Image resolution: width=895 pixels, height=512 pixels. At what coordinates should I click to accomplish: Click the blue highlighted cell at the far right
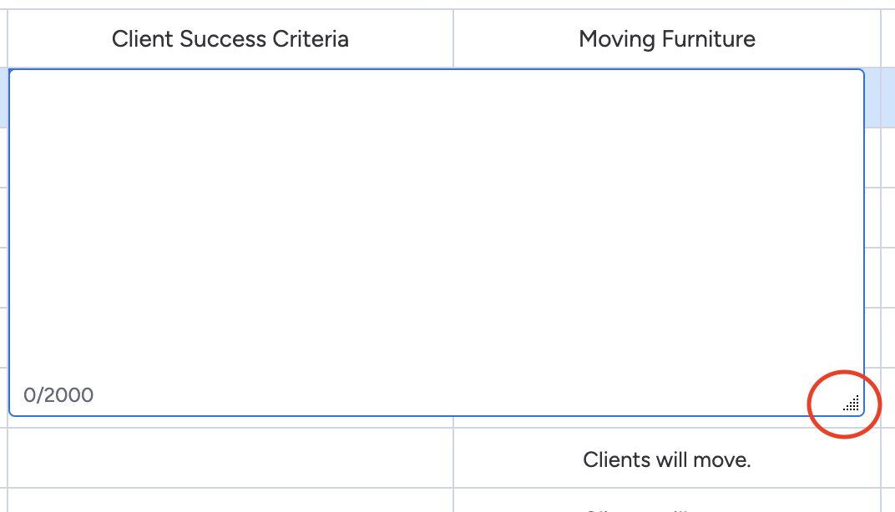tap(887, 96)
